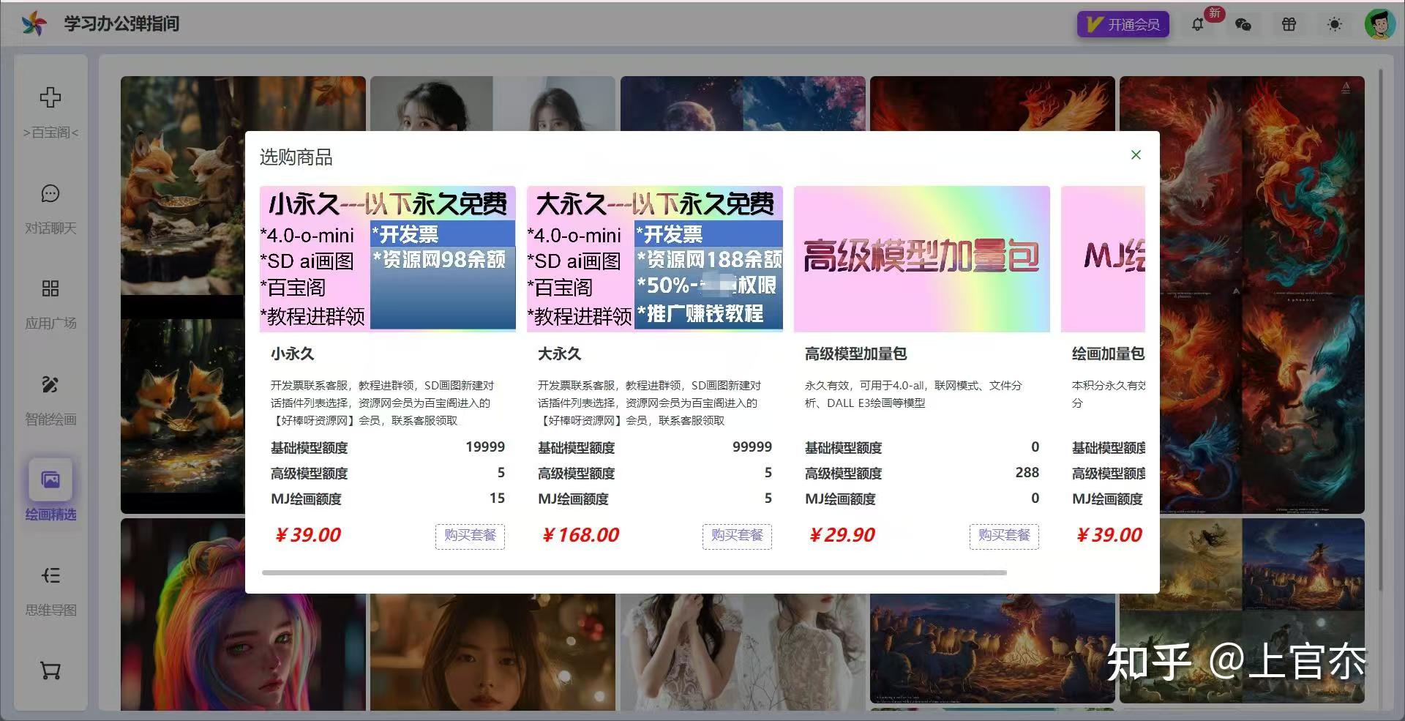Select 思维导图 sidebar label
The width and height of the screenshot is (1405, 721).
coord(50,610)
